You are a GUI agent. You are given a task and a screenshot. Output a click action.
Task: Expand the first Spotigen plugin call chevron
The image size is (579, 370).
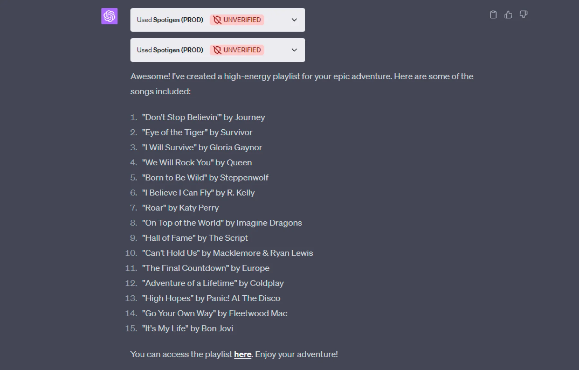(294, 20)
